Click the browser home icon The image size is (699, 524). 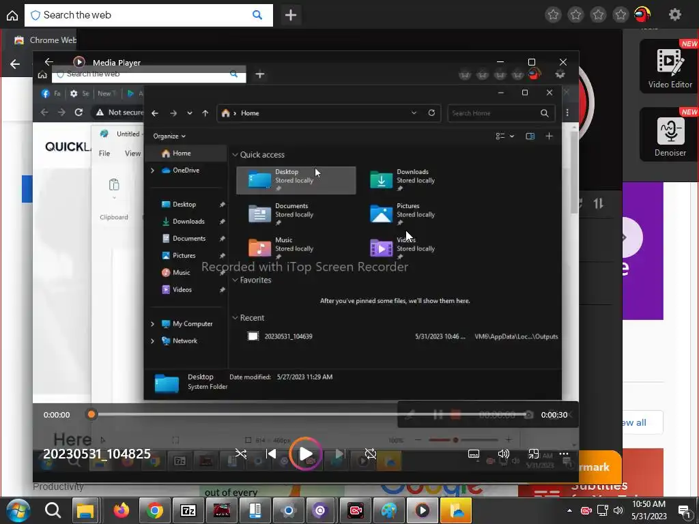[x=12, y=15]
